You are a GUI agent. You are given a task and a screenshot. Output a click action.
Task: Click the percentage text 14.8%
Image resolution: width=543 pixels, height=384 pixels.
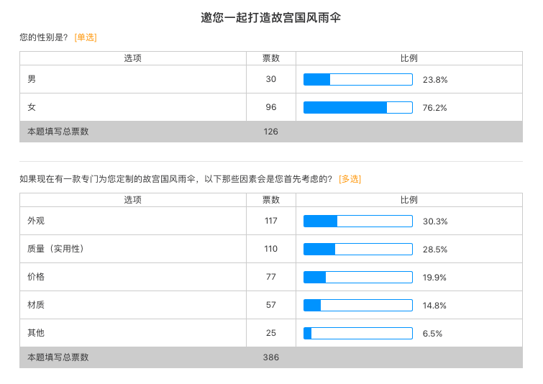click(x=434, y=306)
